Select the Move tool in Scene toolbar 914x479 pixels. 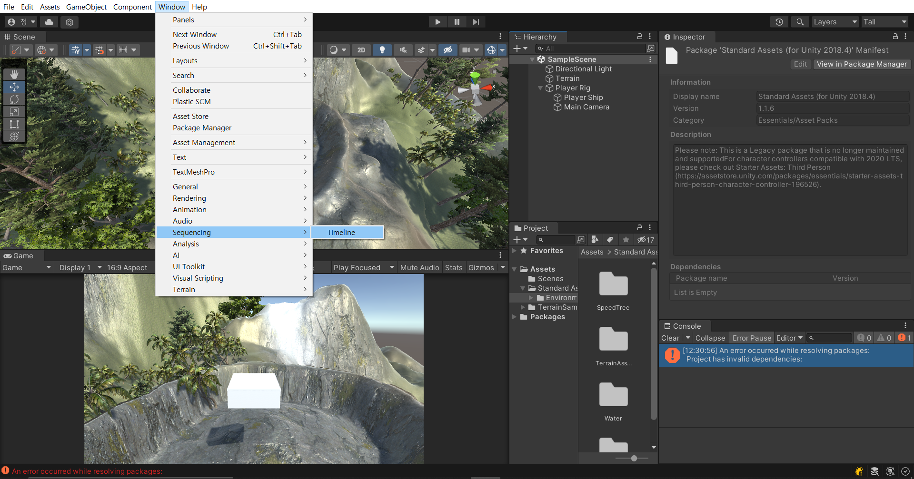coord(14,87)
